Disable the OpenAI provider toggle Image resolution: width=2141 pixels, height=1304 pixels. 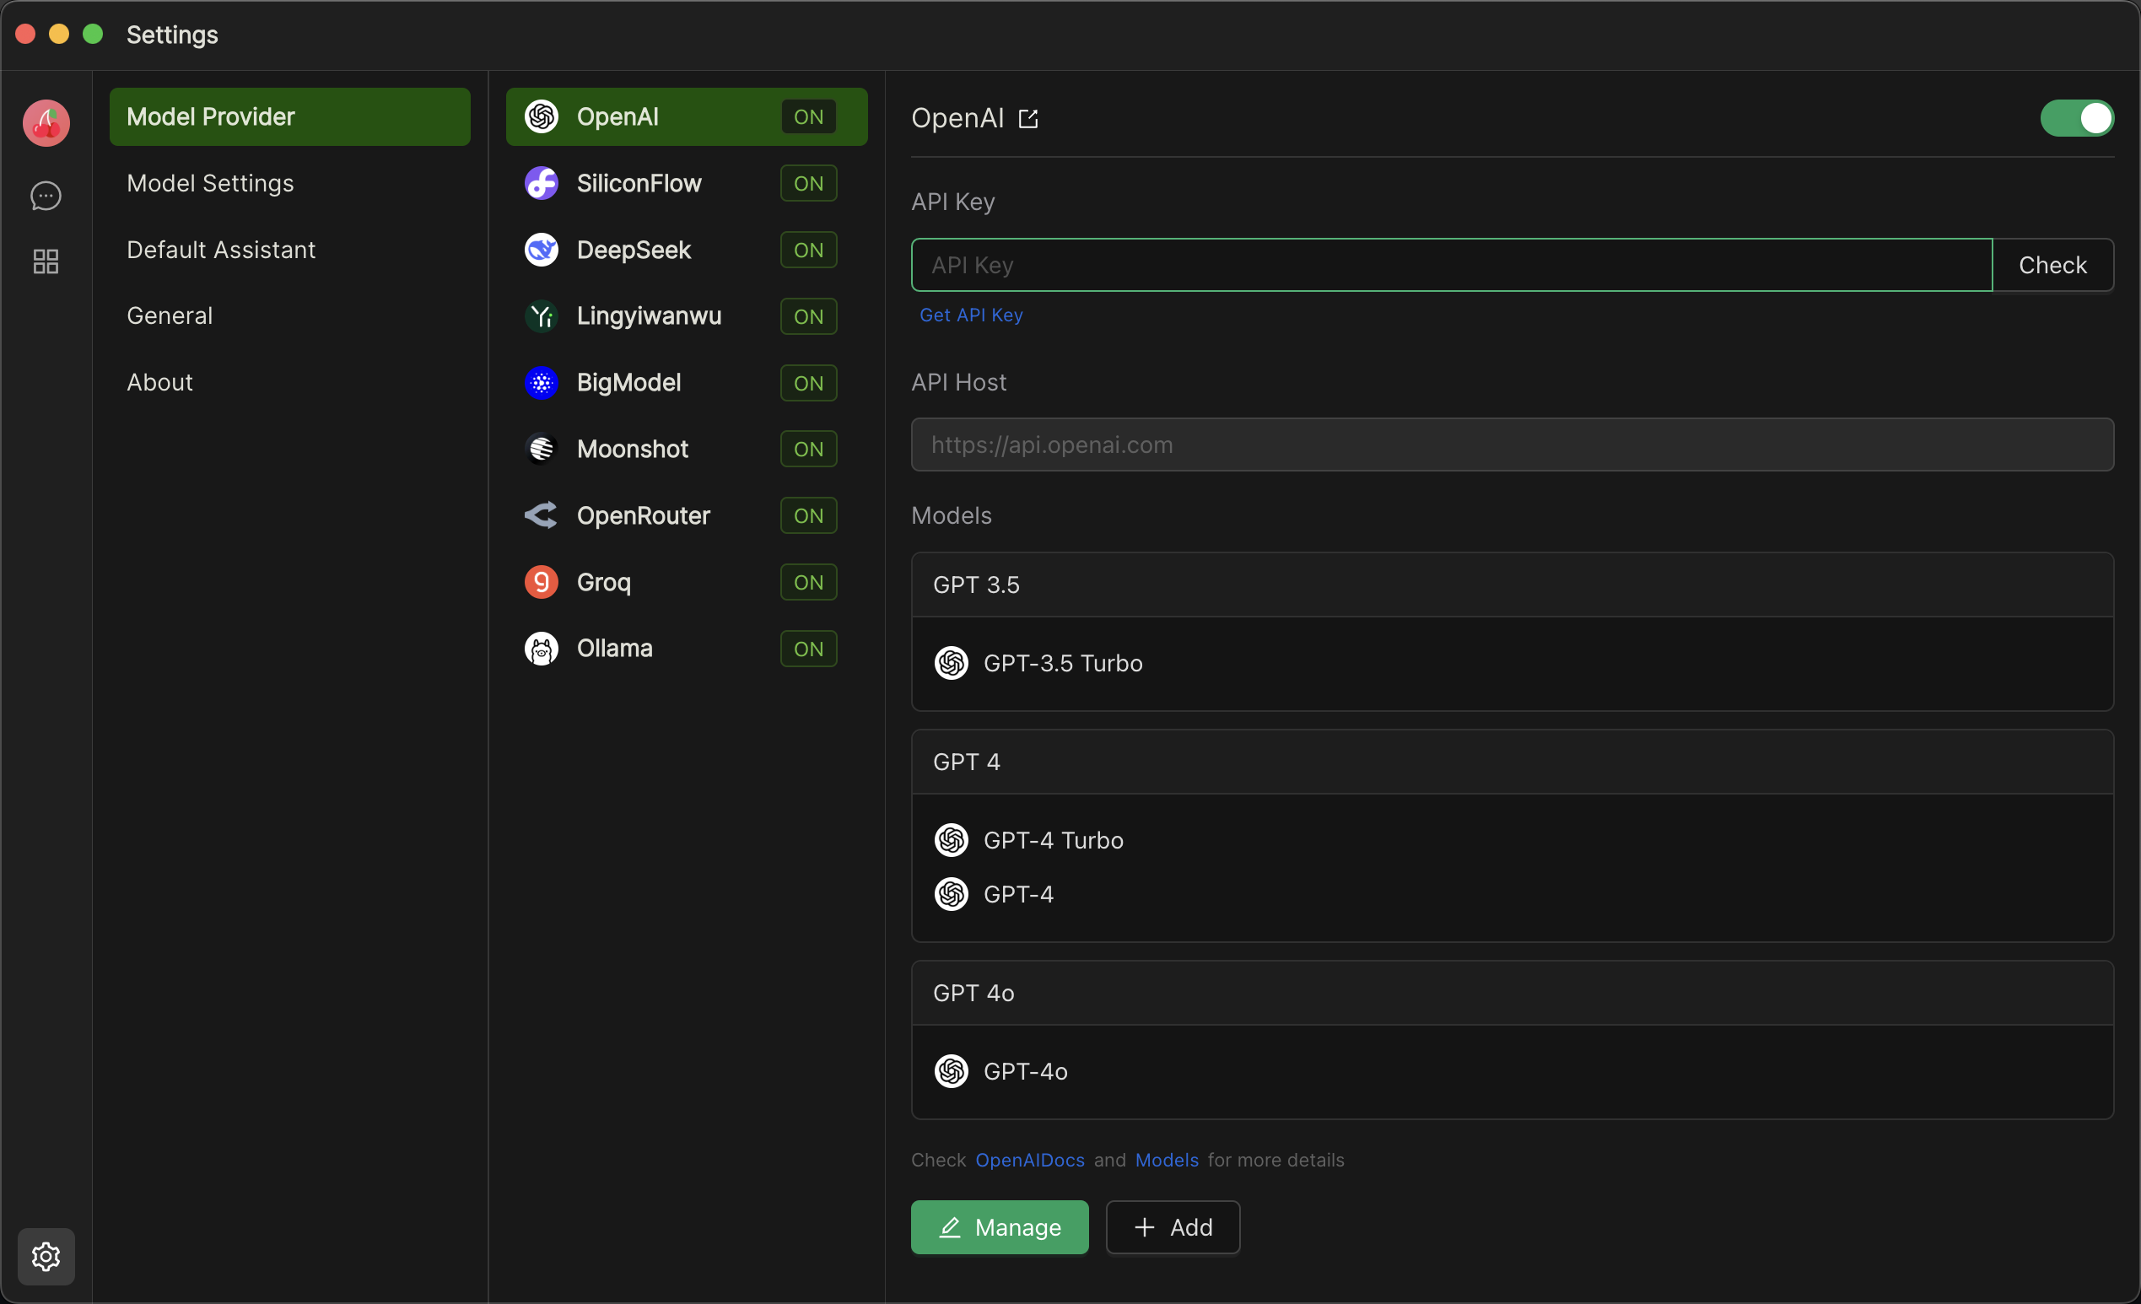click(2077, 118)
